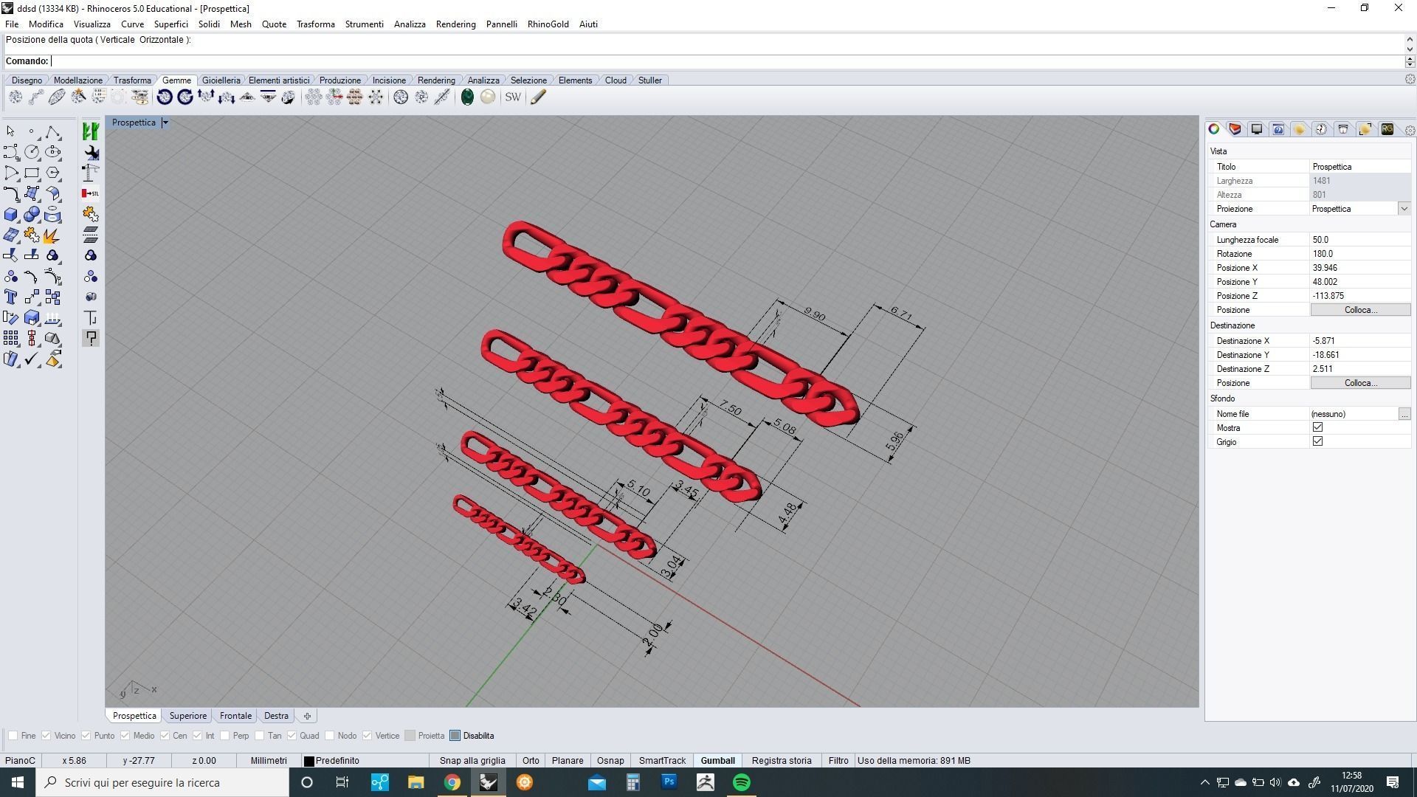The image size is (1417, 797).
Task: Toggle the Fine osnap checkbox
Action: [x=13, y=736]
